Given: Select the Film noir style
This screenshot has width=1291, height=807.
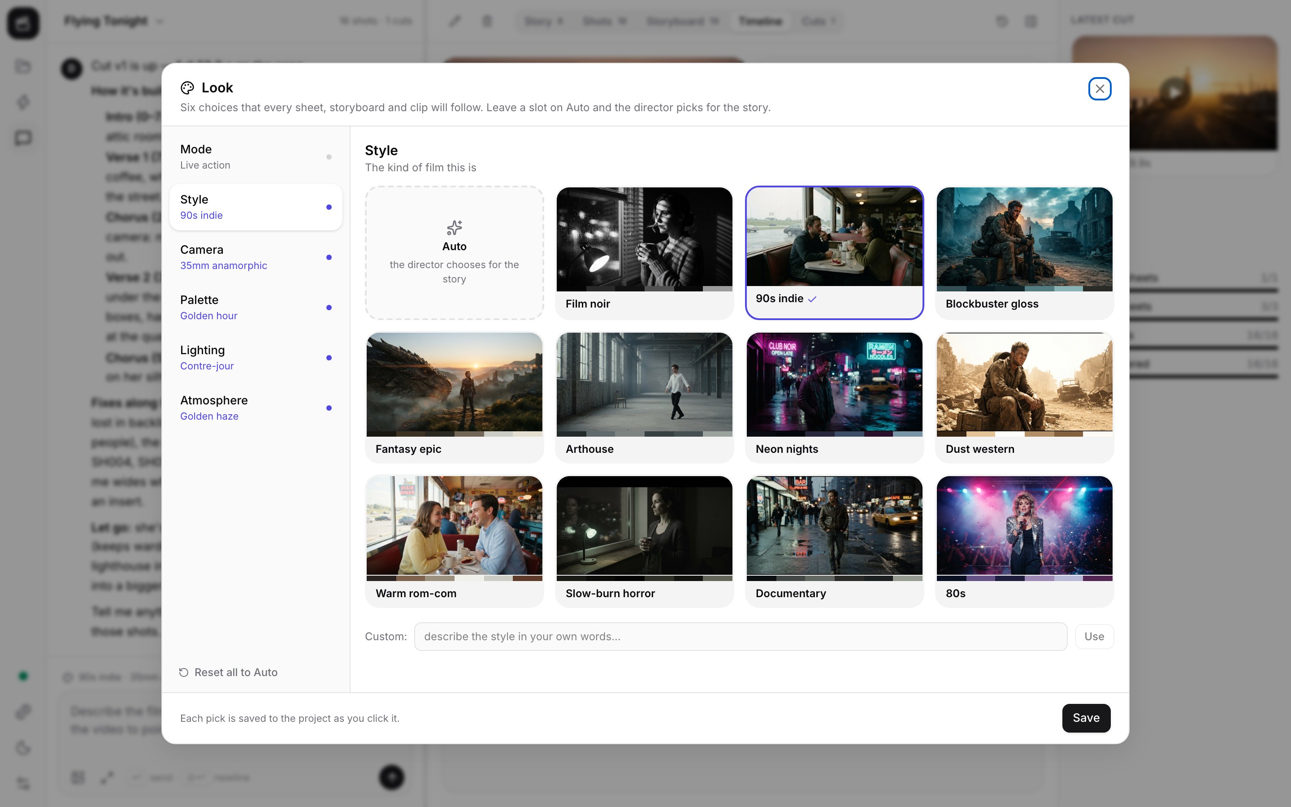Looking at the screenshot, I should coord(644,253).
